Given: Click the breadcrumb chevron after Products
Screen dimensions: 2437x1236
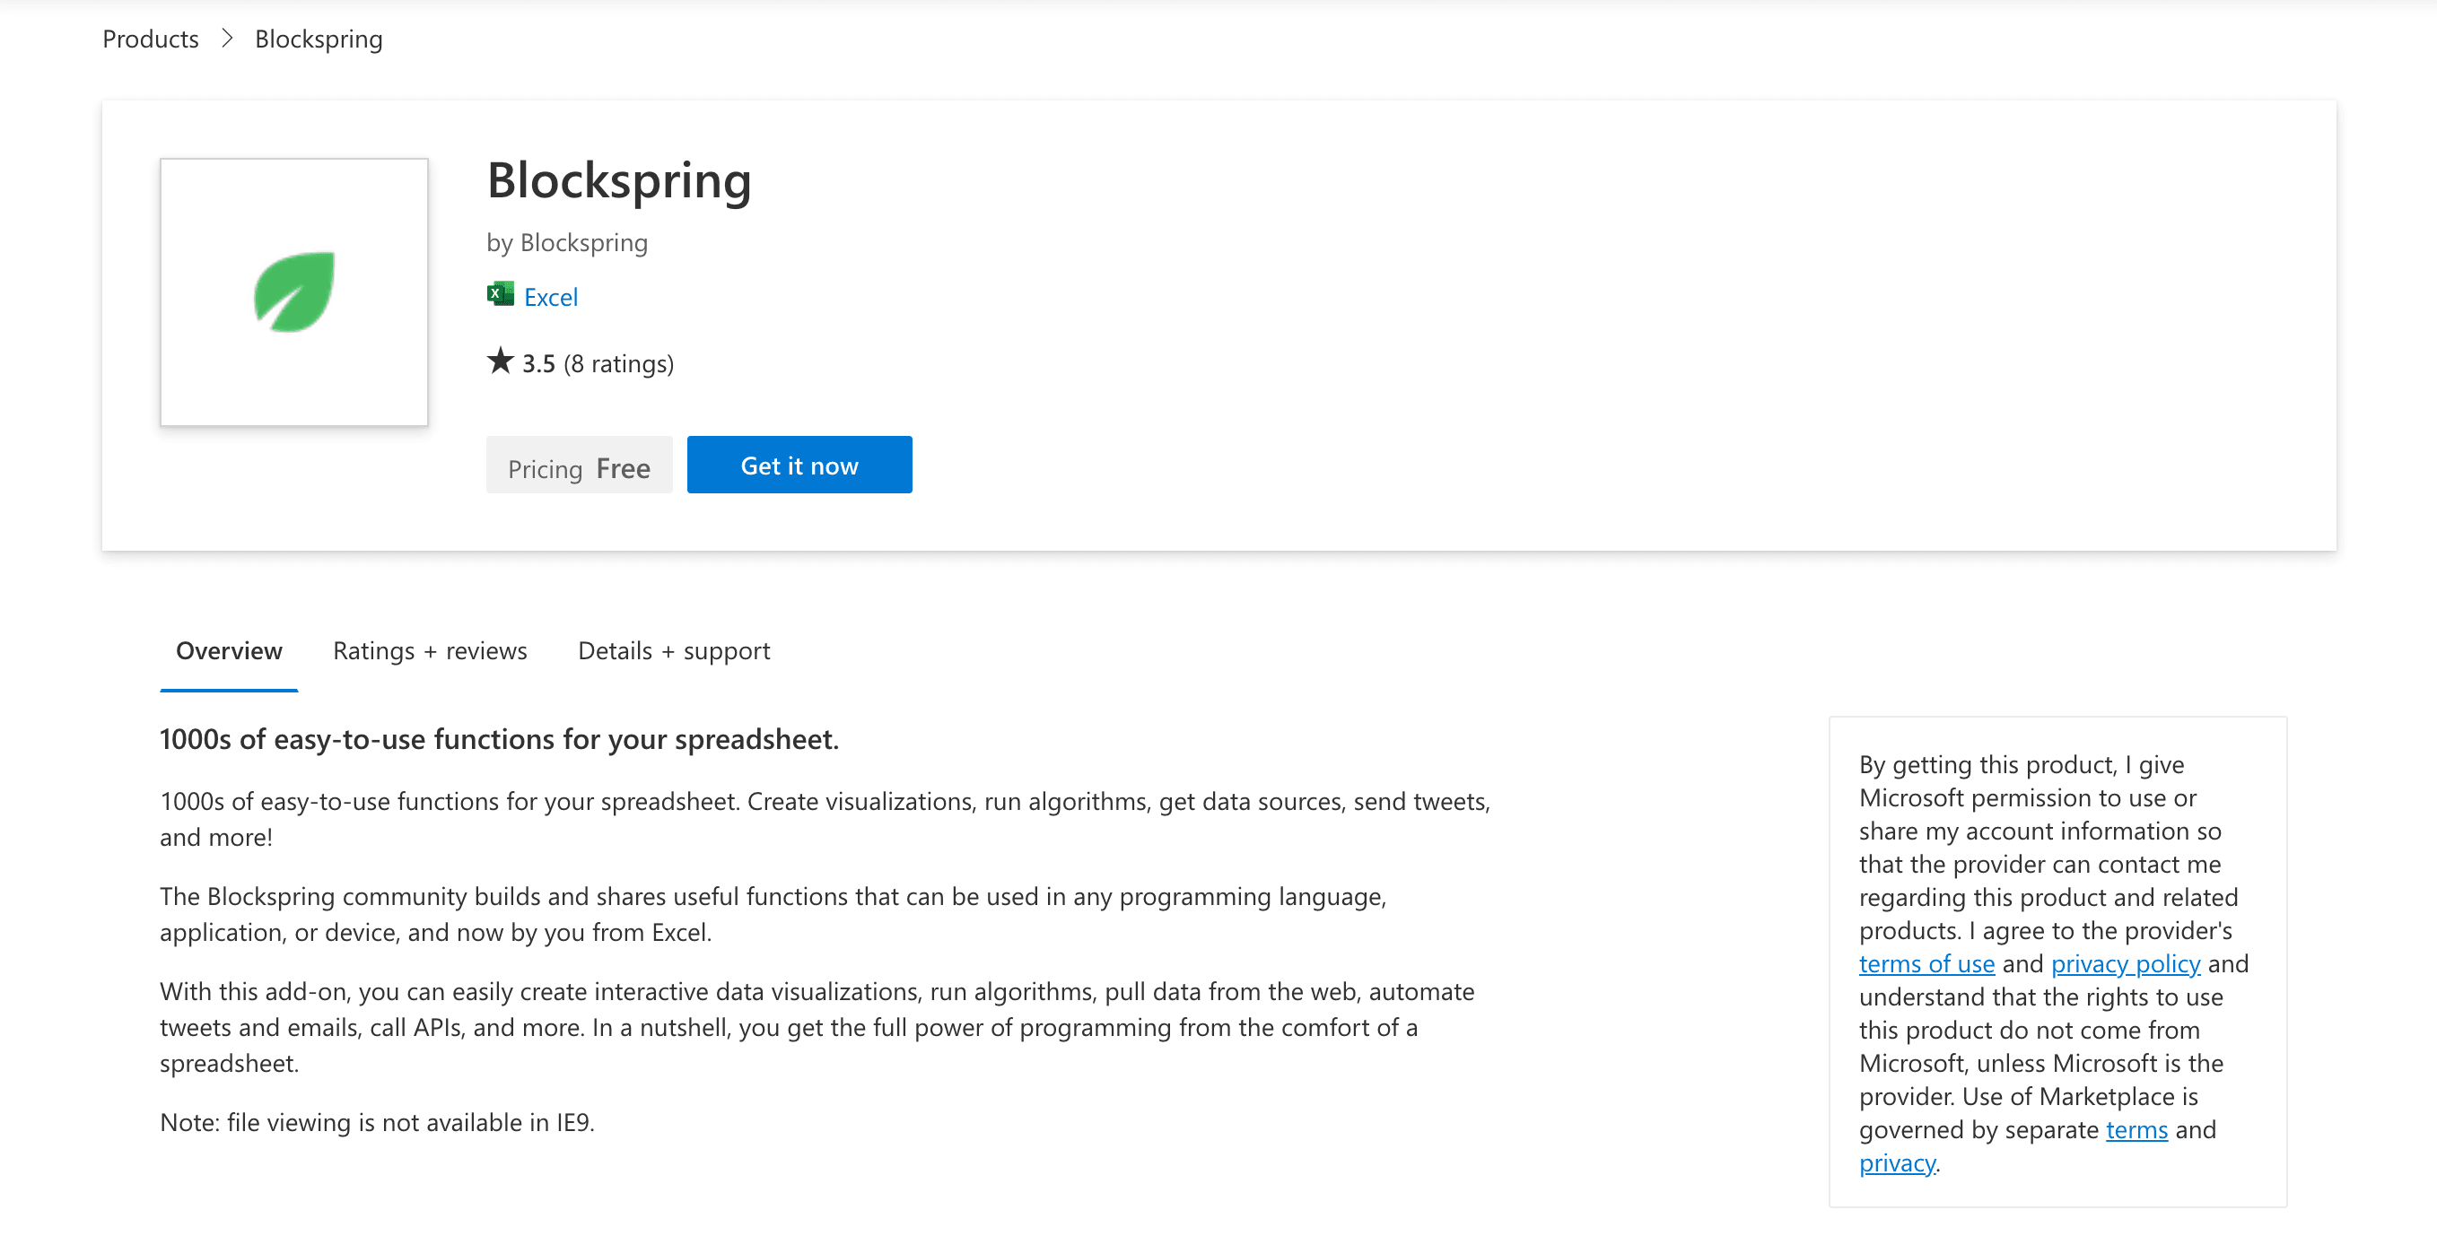Looking at the screenshot, I should tap(227, 39).
